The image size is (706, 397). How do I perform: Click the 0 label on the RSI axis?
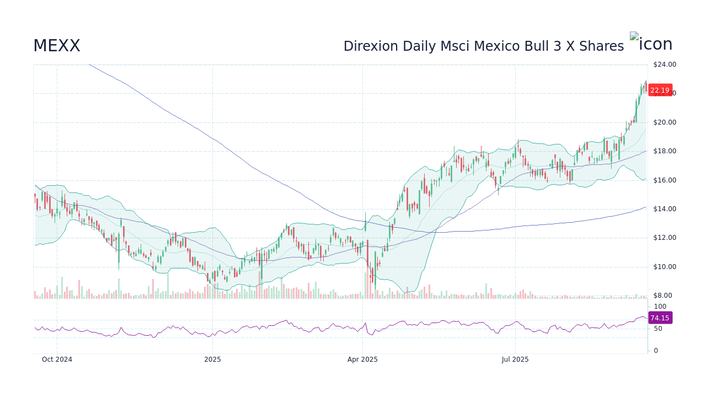(656, 351)
